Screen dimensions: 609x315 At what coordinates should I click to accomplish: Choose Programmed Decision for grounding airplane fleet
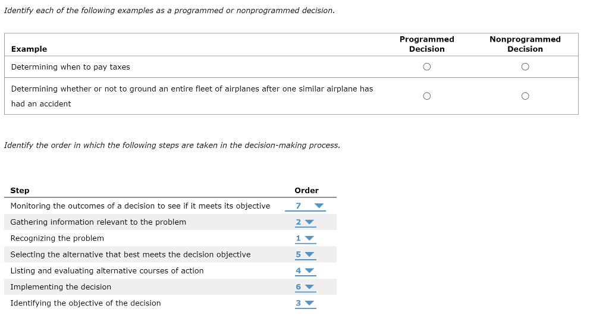426,96
